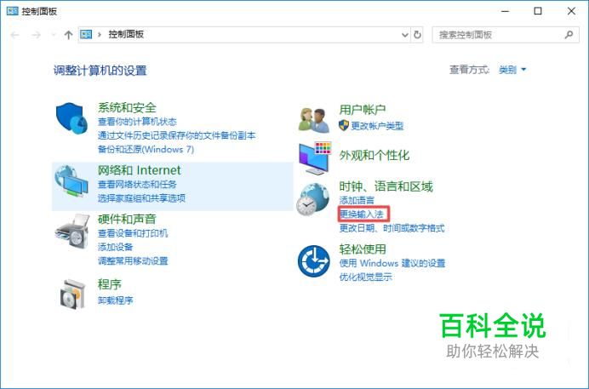
Task: Open the 类别 view-by dropdown
Action: (512, 70)
